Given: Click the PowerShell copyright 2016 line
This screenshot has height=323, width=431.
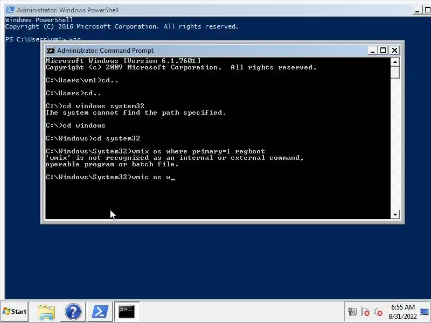Looking at the screenshot, I should coord(122,26).
